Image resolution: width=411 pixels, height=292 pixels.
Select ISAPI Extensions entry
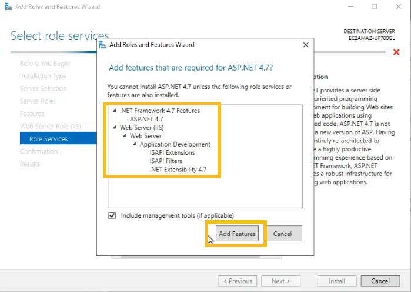pos(172,152)
